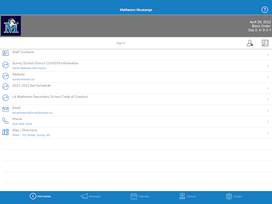Open the lamatheson@SurreySchools.ca email link
Image resolution: width=272 pixels, height=204 pixels.
[32, 113]
